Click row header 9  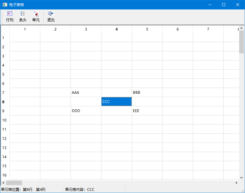(x=5, y=111)
